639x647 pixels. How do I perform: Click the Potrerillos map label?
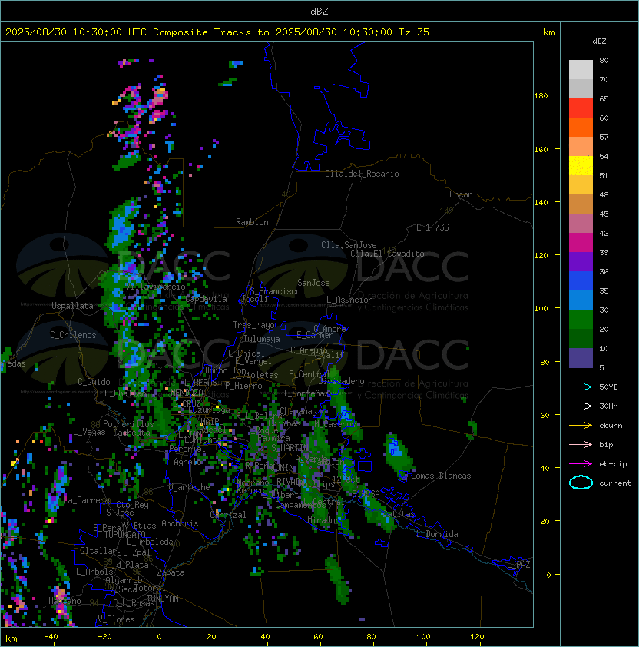coord(128,424)
